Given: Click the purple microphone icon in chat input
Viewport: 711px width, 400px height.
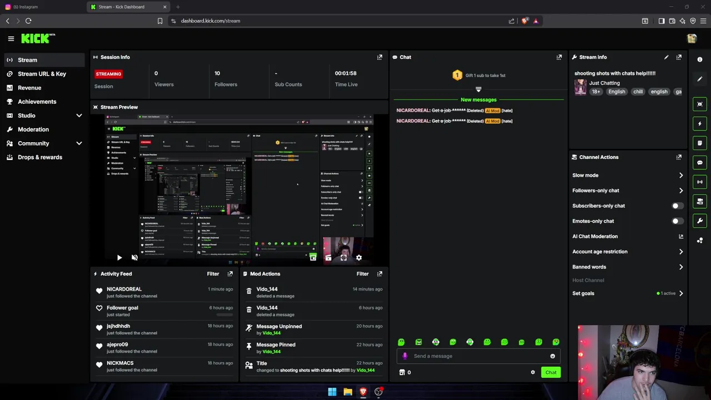Looking at the screenshot, I should (x=405, y=356).
